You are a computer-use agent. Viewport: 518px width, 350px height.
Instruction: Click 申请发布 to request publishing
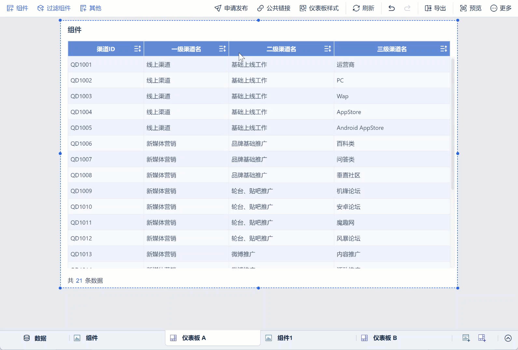coord(231,8)
